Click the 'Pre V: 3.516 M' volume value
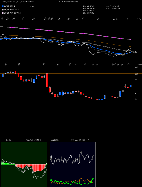Image resolution: width=142 pixels, height=187 pixels. [113, 8]
